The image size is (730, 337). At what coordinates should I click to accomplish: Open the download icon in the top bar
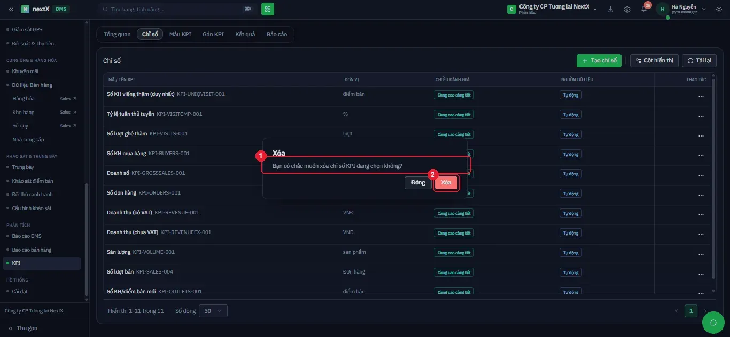pos(611,9)
